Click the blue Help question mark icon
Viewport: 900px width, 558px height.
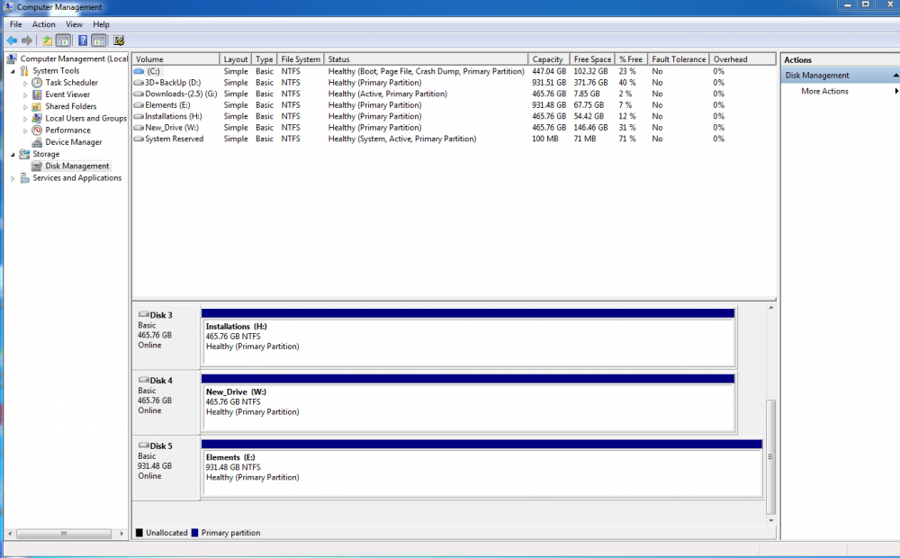pyautogui.click(x=83, y=40)
